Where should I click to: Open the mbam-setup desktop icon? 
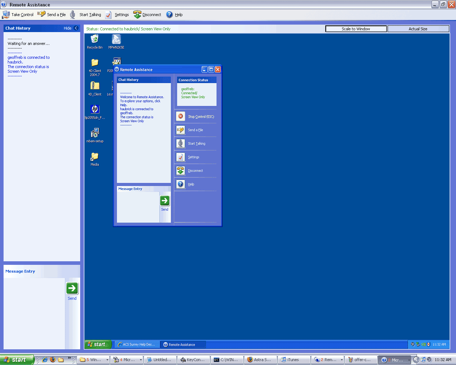pyautogui.click(x=95, y=134)
